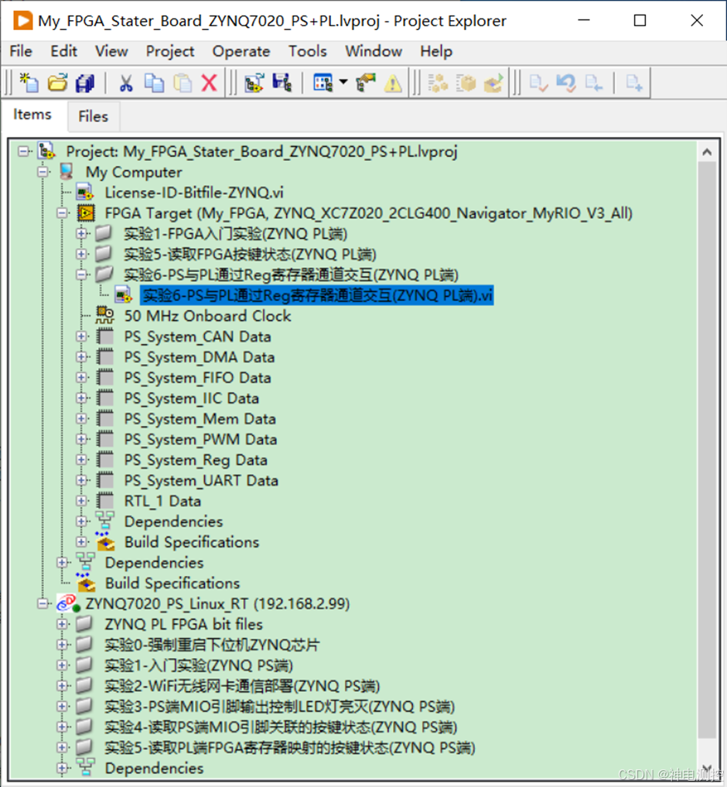Select PS_System_DMA Data
The width and height of the screenshot is (727, 787).
pyautogui.click(x=200, y=357)
